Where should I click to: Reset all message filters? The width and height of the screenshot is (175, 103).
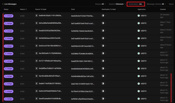pos(171,4)
